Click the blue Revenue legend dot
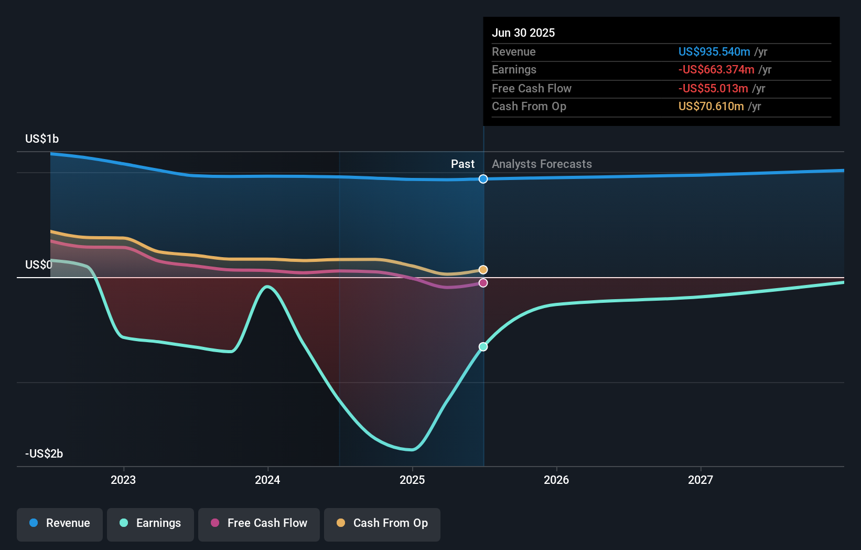861x550 pixels. click(x=34, y=523)
